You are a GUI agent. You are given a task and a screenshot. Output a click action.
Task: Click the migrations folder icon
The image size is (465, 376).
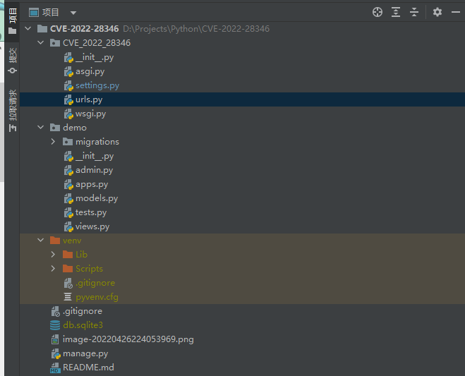68,142
